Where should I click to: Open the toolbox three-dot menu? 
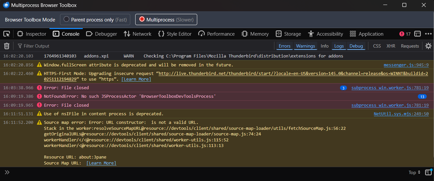(428, 34)
